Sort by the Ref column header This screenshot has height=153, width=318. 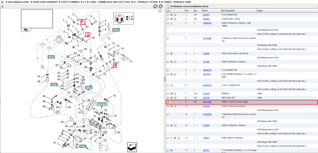pos(186,11)
